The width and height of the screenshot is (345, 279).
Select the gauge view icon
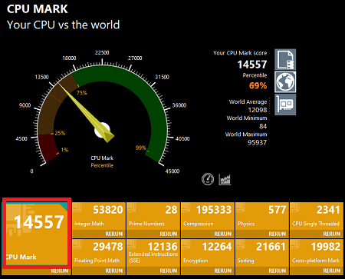(208, 179)
